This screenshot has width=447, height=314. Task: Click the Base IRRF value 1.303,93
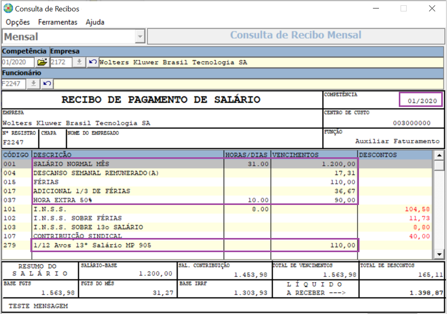click(x=250, y=293)
